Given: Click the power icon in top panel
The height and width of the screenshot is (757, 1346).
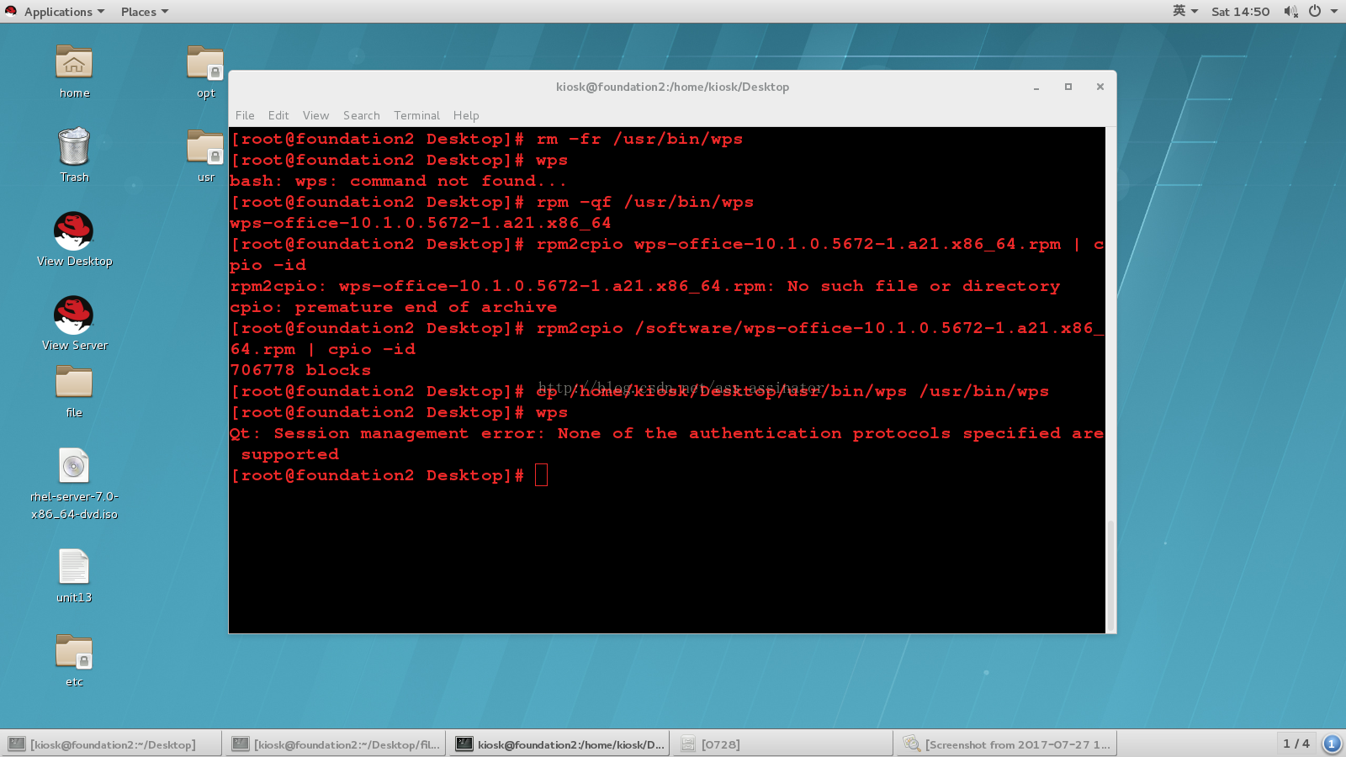Looking at the screenshot, I should coord(1315,12).
